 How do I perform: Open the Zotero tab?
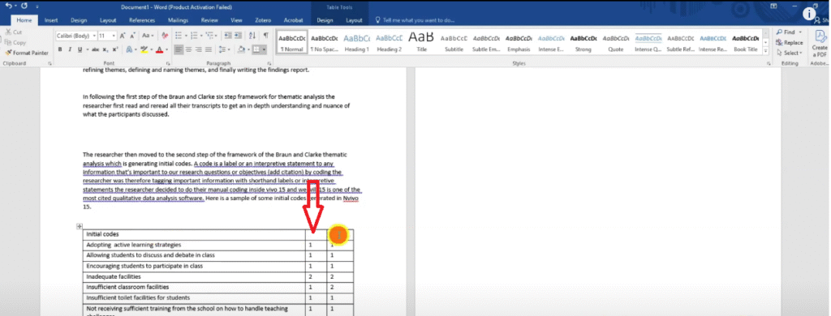pyautogui.click(x=264, y=20)
